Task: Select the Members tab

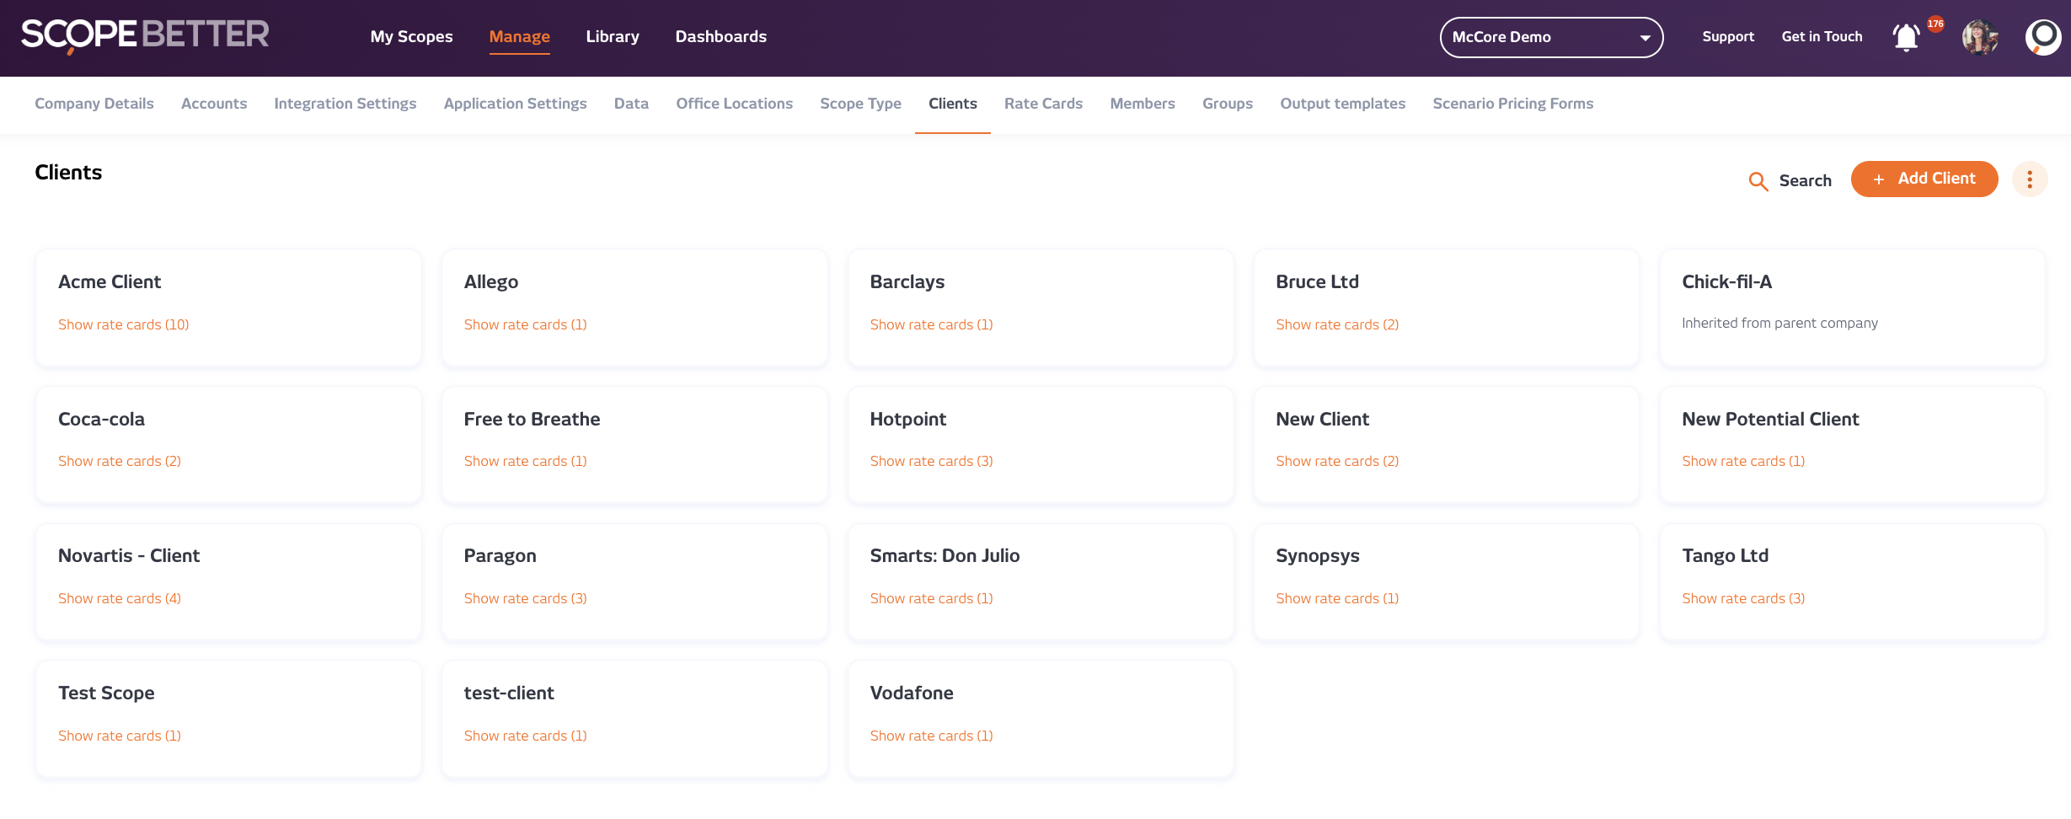Action: [1142, 104]
